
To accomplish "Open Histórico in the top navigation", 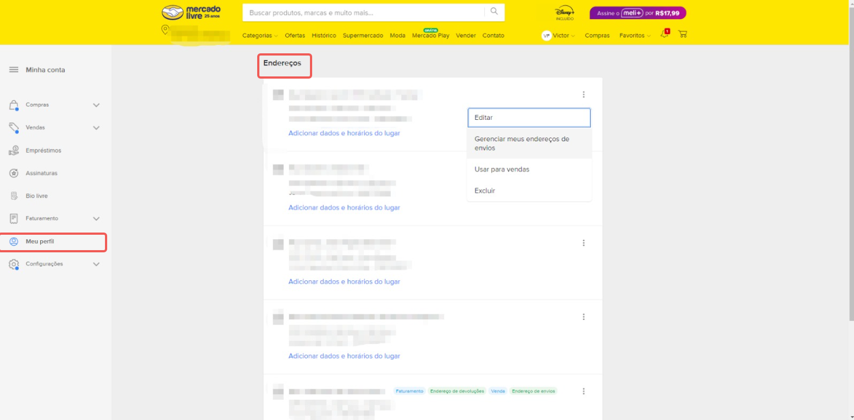I will (x=324, y=35).
